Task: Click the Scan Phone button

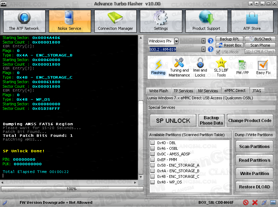Action: [x=260, y=45]
